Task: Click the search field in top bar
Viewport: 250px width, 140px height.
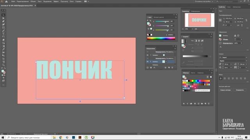Action: click(x=227, y=2)
